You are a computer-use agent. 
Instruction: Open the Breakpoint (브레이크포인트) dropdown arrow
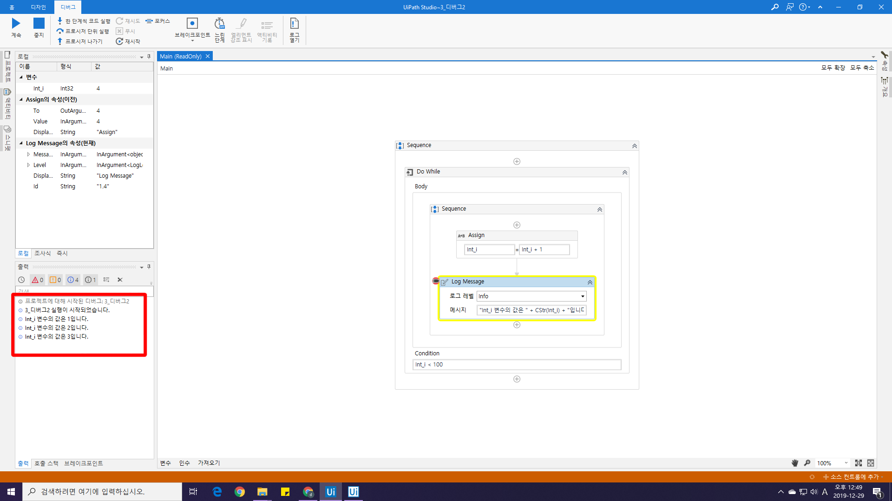click(192, 41)
